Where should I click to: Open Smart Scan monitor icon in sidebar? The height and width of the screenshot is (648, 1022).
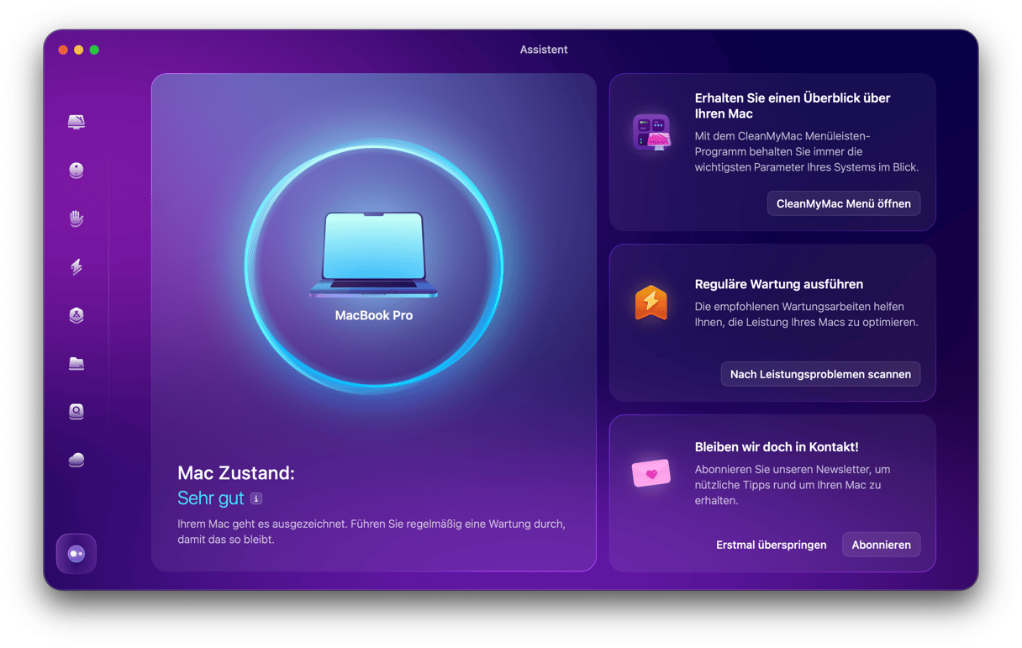coord(76,123)
